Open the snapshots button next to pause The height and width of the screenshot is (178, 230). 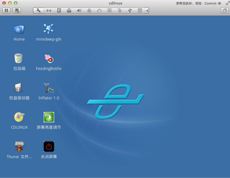[17, 11]
